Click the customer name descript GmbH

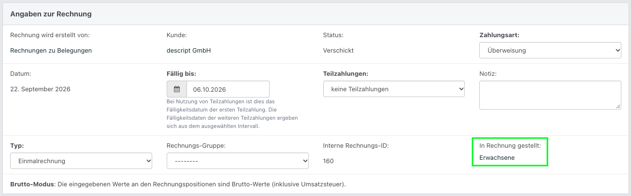188,50
